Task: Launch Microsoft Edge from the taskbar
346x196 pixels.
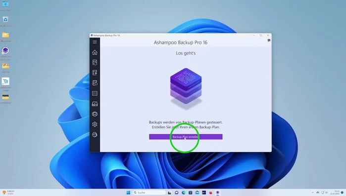Action: pyautogui.click(x=183, y=193)
